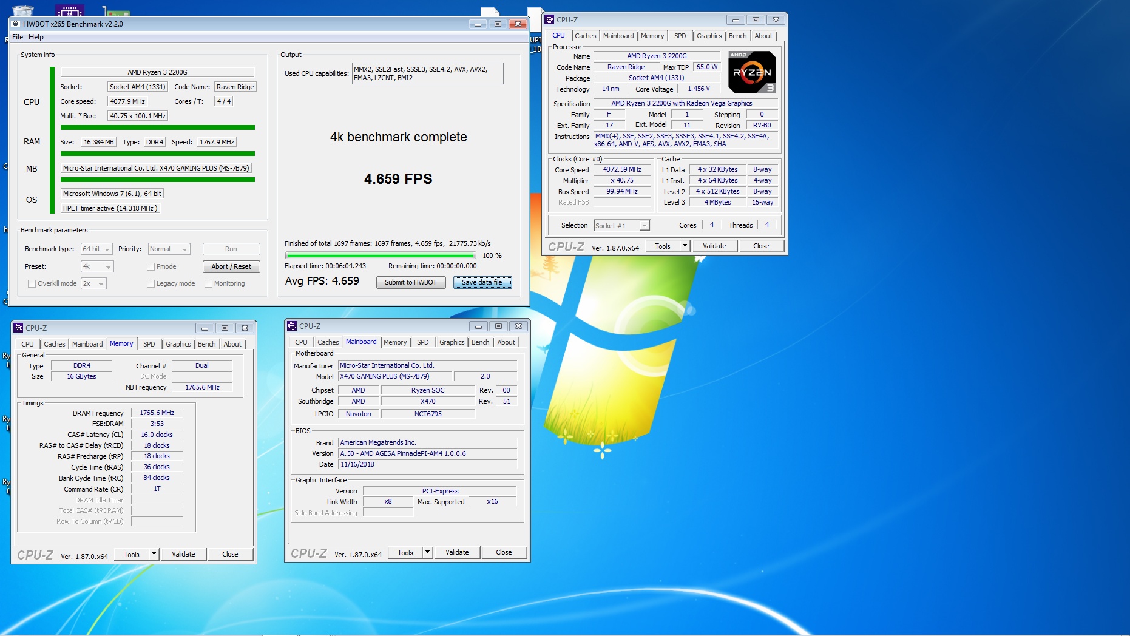Viewport: 1130px width, 636px height.
Task: Click the CPU-Z icon in the Mainboard window title bar
Action: 292,326
